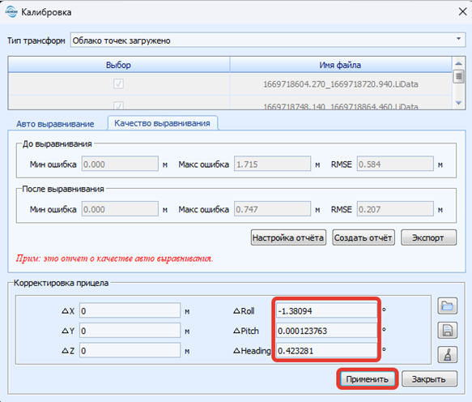
Task: Toggle checkbox for file 1669718604.270_1669718720.940.LiData
Action: click(118, 83)
